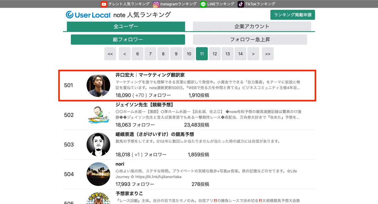Open TikTokランキング link
Image resolution: width=378 pixels, height=204 pixels.
pos(260,4)
